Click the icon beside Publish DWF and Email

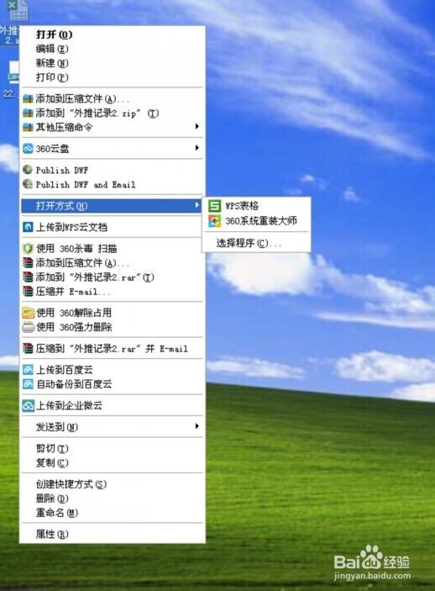[x=28, y=184]
